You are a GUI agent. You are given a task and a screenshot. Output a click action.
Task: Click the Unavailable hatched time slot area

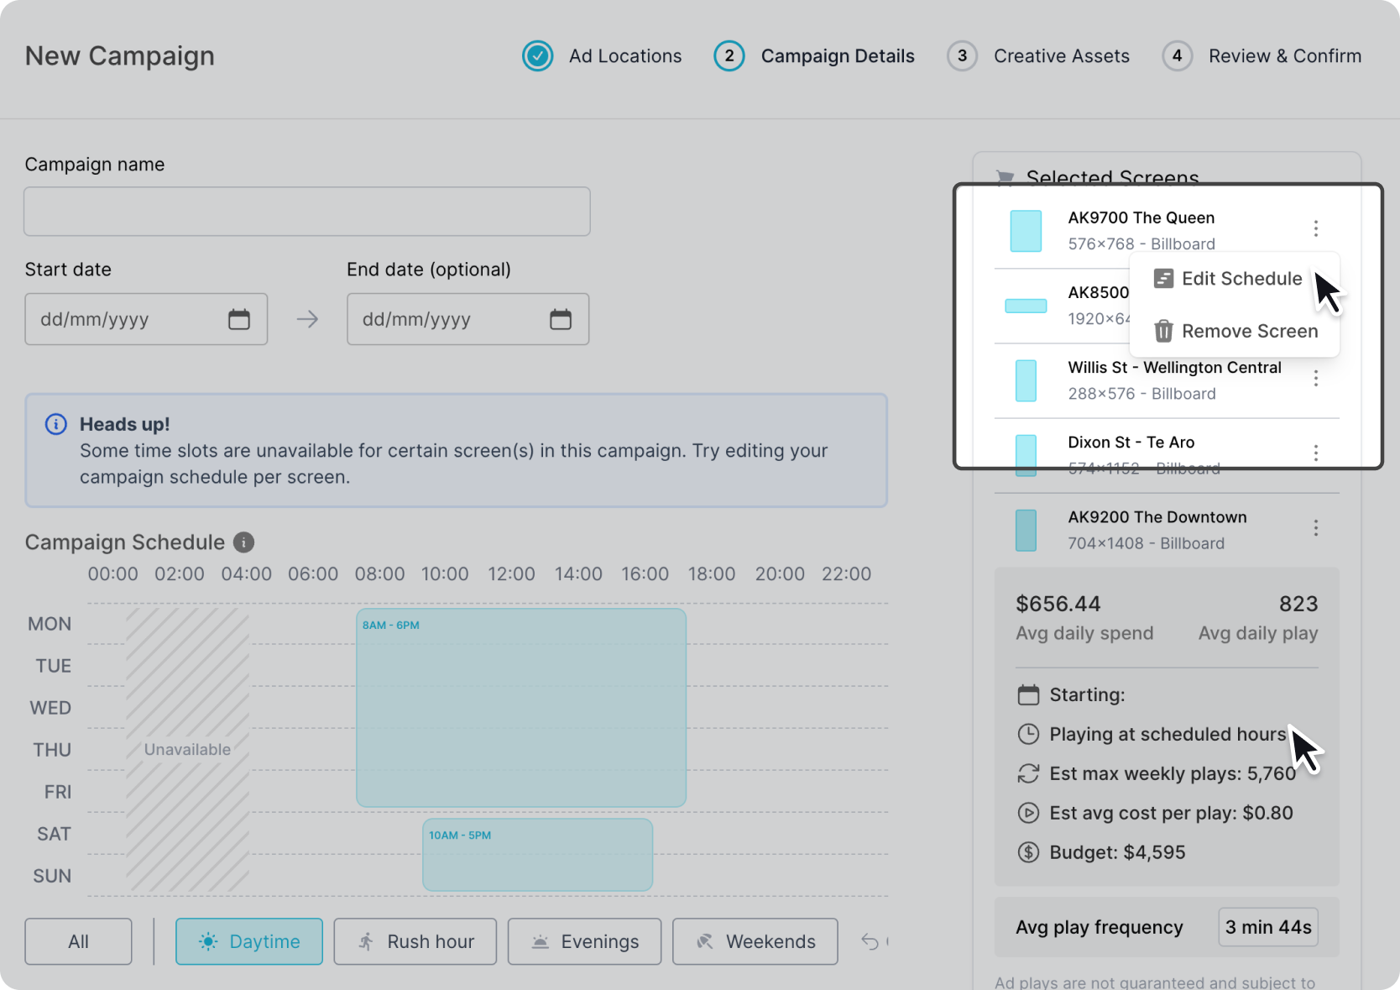[x=187, y=750]
